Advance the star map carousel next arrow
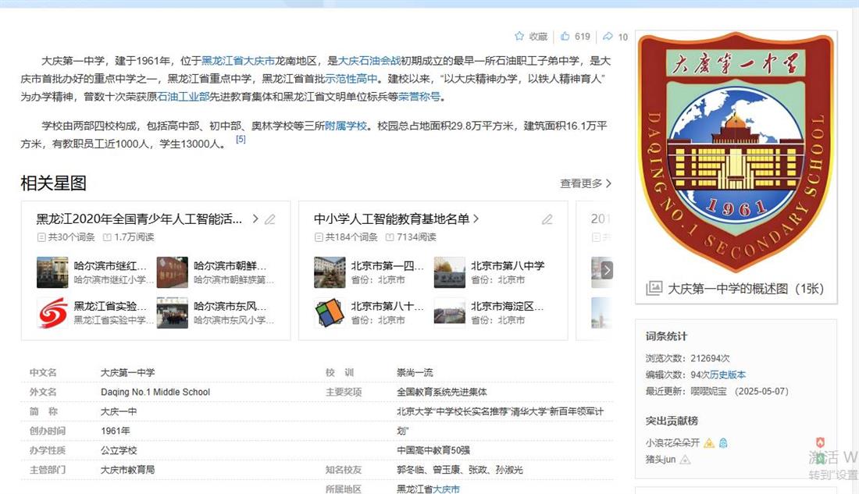This screenshot has height=494, width=859. click(607, 270)
